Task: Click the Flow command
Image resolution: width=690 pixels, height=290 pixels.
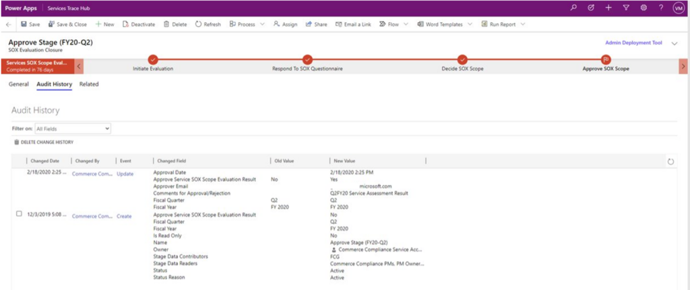Action: [x=389, y=25]
